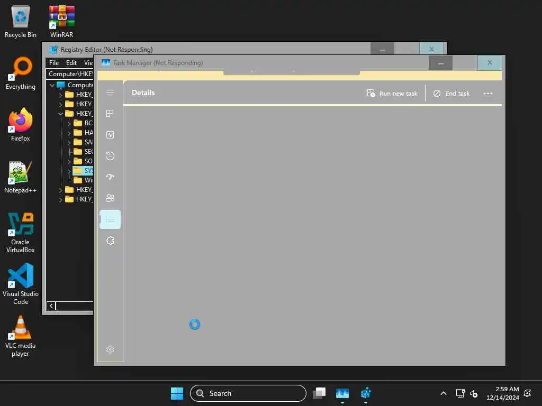Open Services page in Task Manager sidebar
Image resolution: width=542 pixels, height=406 pixels.
coord(110,241)
